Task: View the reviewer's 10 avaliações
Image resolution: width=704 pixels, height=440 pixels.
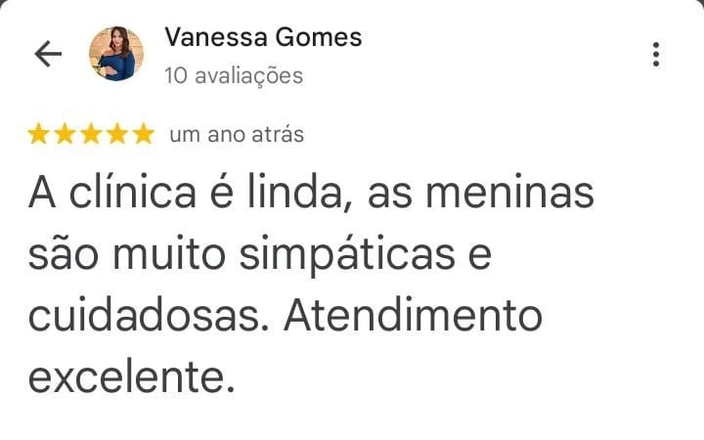Action: [234, 75]
